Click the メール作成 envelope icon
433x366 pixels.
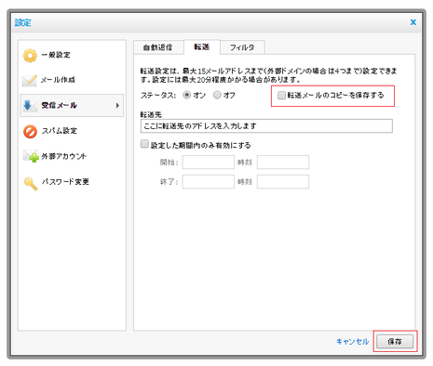coord(30,81)
